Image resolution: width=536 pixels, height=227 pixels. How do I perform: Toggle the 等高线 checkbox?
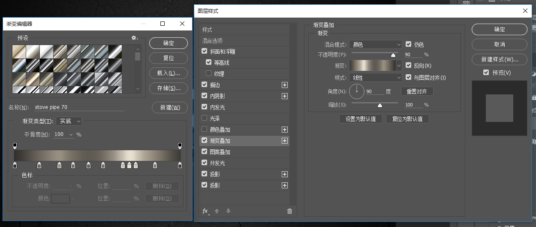[209, 63]
